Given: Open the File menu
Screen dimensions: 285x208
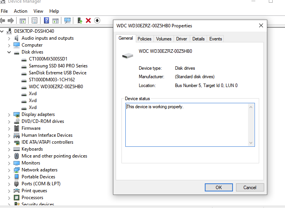Looking at the screenshot, I should pyautogui.click(x=4, y=11).
